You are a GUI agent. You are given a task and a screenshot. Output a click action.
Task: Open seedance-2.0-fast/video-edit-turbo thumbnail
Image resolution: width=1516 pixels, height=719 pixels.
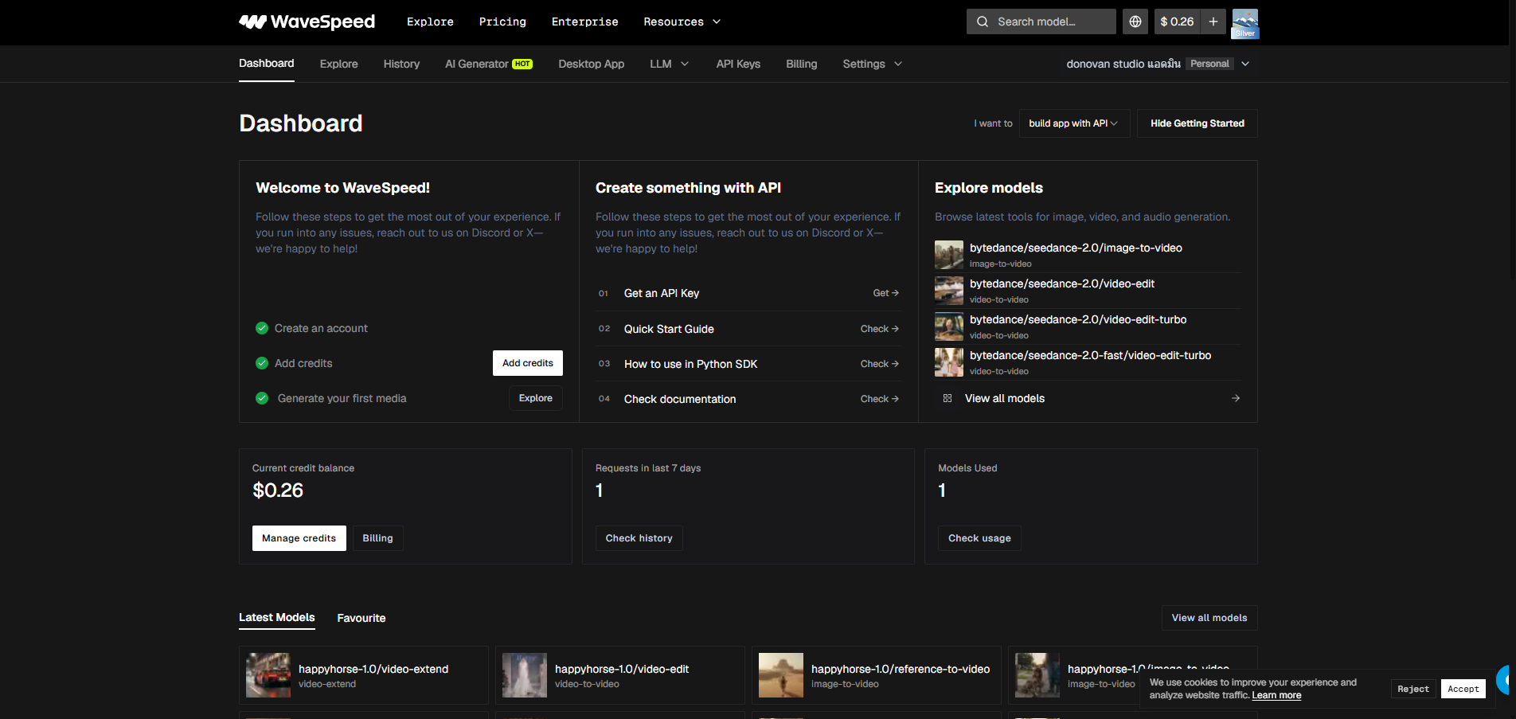(x=949, y=362)
